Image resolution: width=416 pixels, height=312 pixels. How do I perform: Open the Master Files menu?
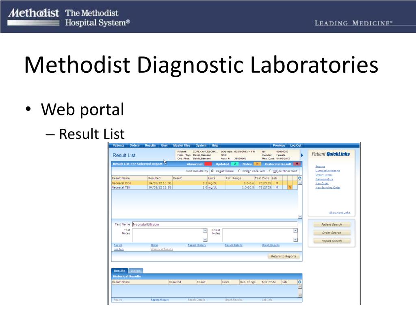tap(182, 145)
